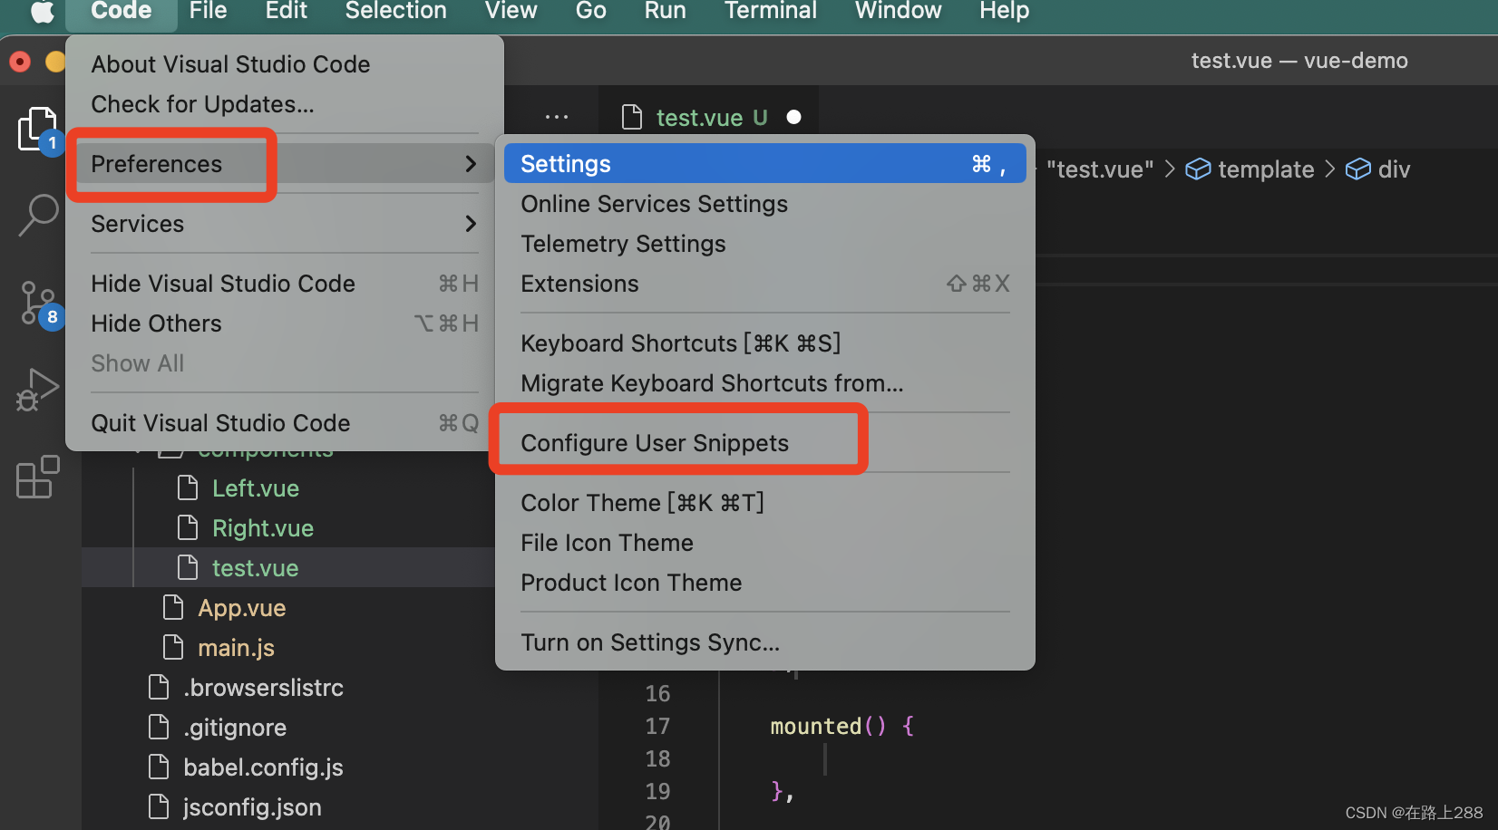1498x830 pixels.
Task: Click line number 17 in the gutter
Action: (657, 726)
